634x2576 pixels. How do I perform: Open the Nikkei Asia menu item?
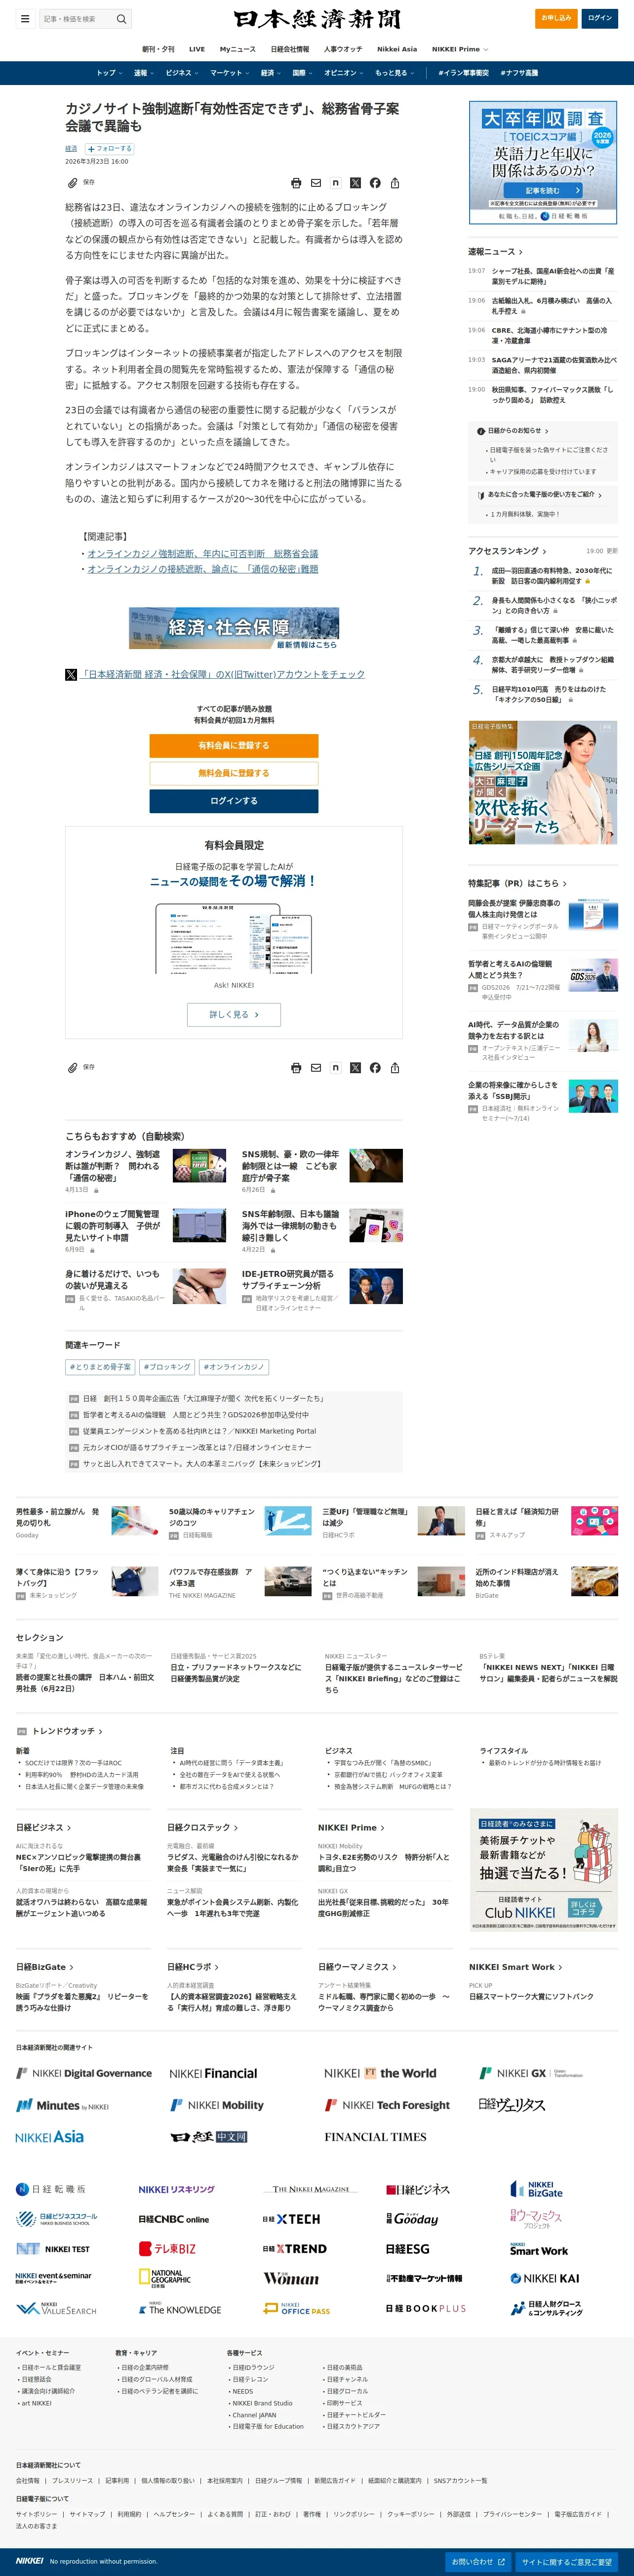[396, 49]
